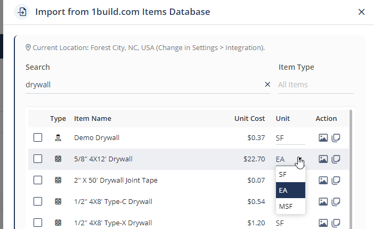Close the Import from 1build.com dialog
The height and width of the screenshot is (229, 374).
click(361, 12)
